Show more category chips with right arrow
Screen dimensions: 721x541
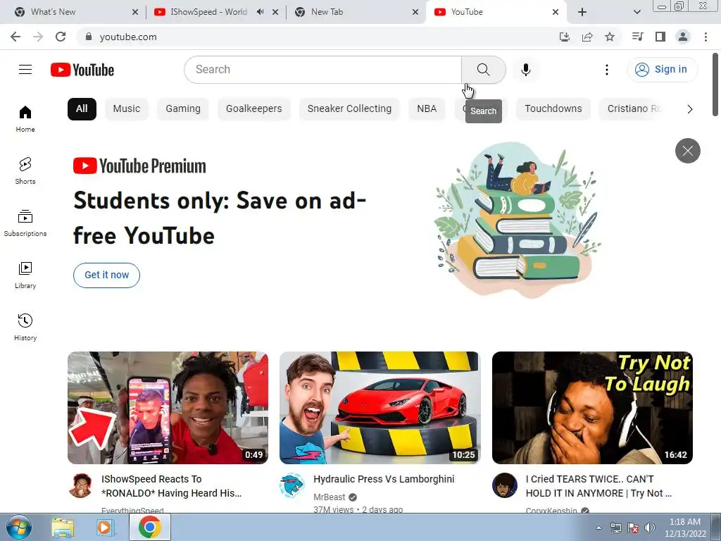pos(689,109)
